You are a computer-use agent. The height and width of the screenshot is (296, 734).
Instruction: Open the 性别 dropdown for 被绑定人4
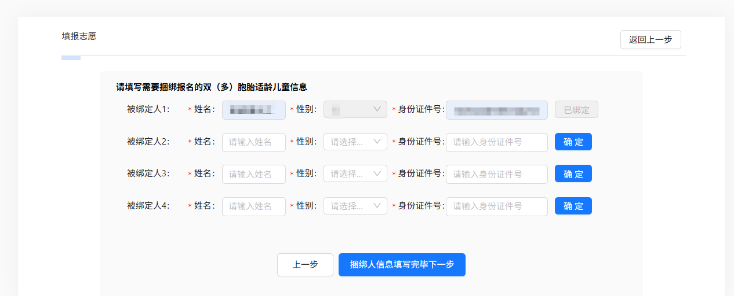click(355, 206)
